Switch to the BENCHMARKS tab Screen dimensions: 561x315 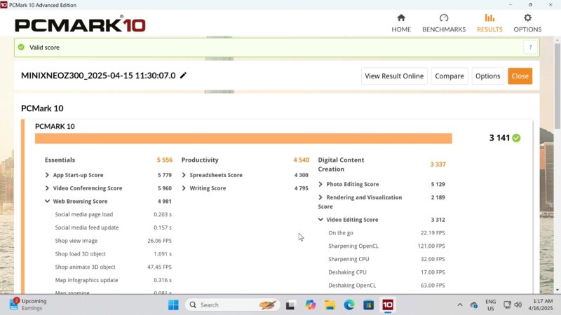(444, 23)
